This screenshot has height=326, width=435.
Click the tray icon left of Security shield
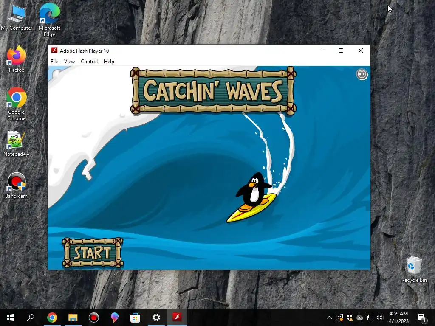click(x=339, y=318)
